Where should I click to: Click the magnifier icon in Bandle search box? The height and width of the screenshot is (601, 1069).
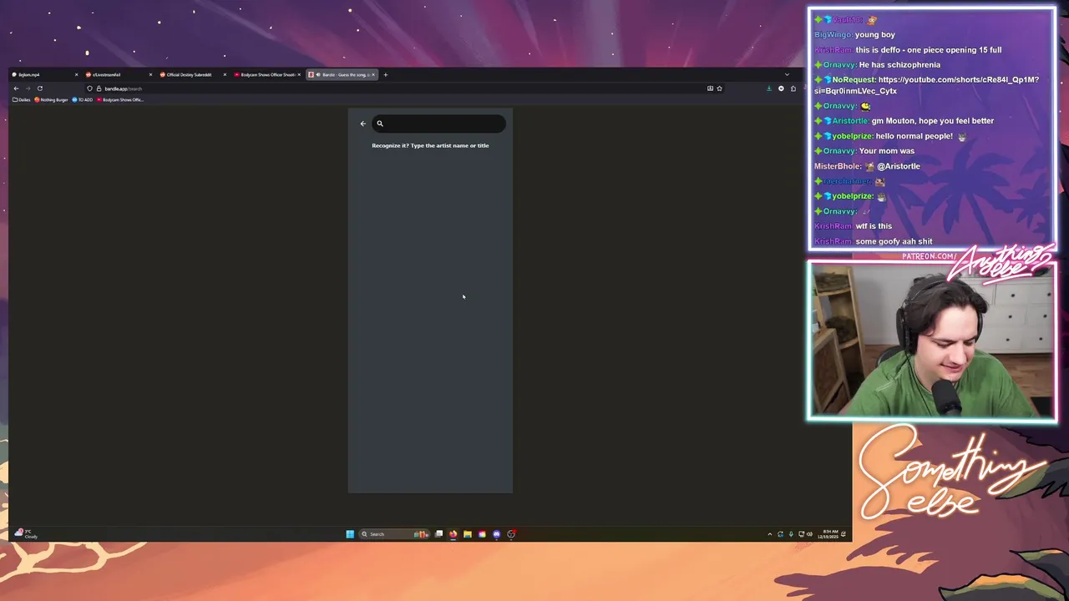point(379,124)
